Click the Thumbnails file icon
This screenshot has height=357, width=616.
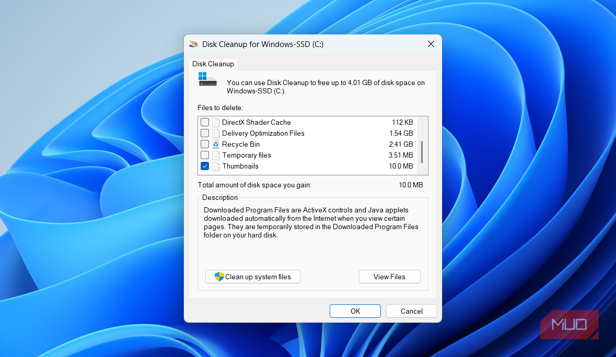(x=216, y=166)
